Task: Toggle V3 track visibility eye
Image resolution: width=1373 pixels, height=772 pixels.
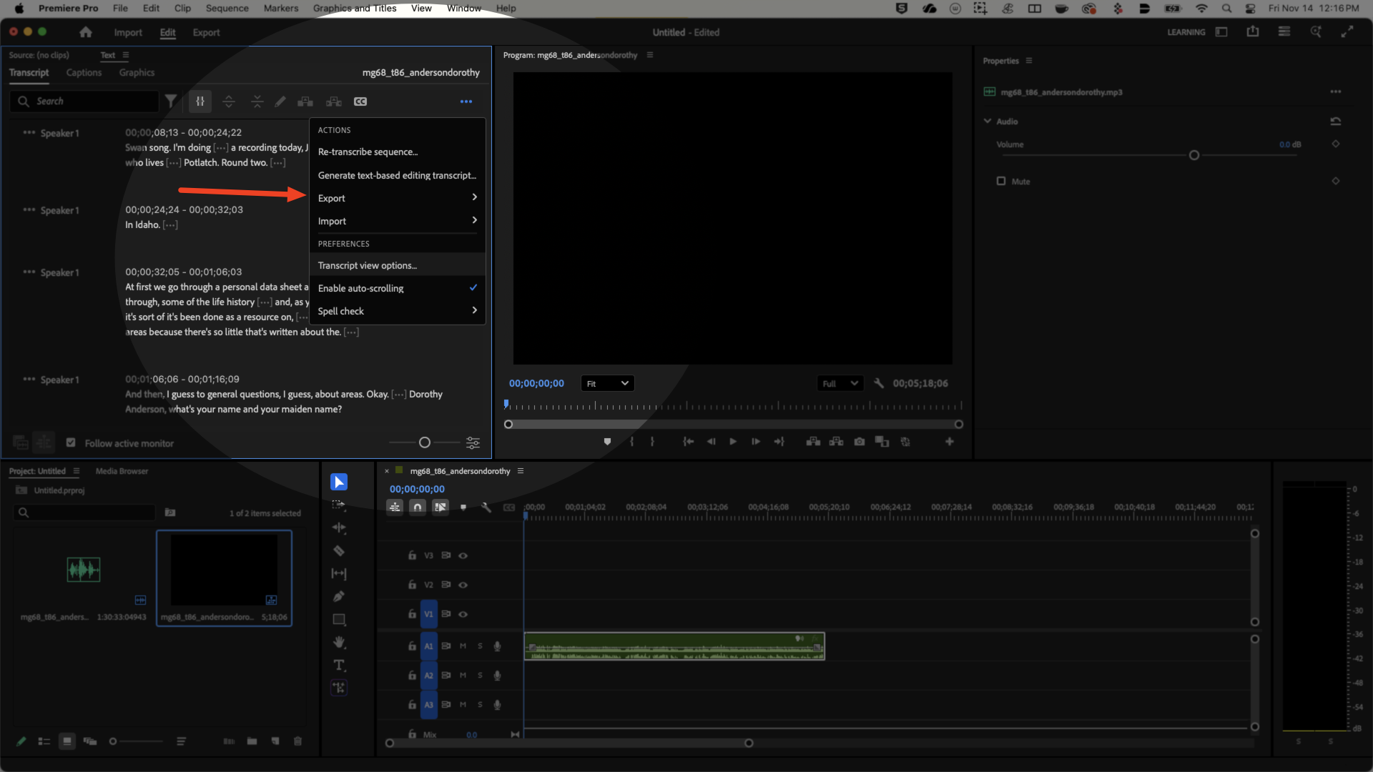Action: [x=463, y=555]
